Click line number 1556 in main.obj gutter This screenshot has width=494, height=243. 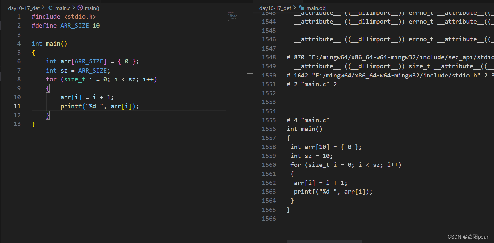[269, 129]
